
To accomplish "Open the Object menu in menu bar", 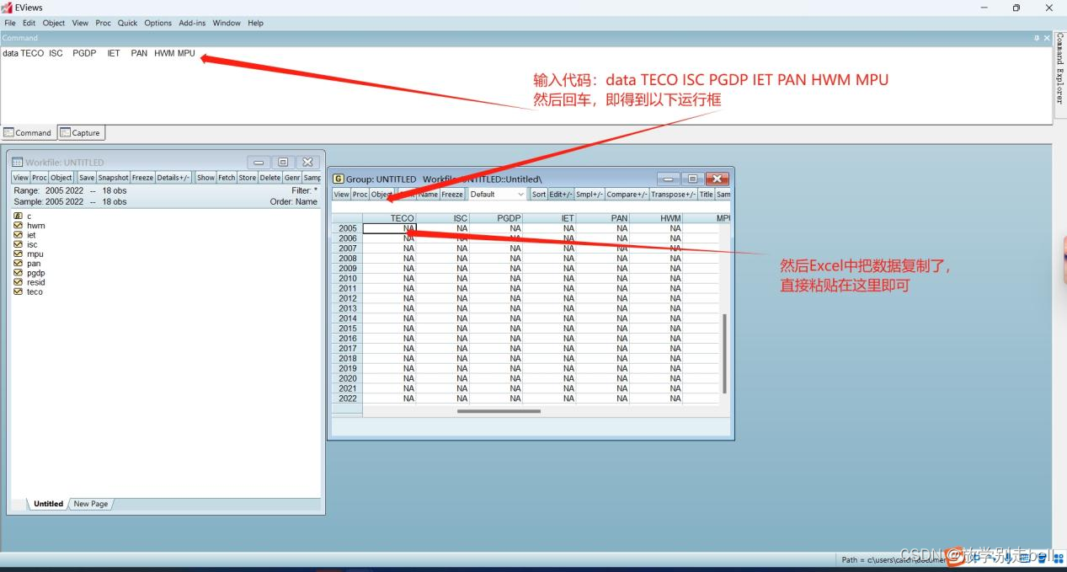I will (x=54, y=23).
